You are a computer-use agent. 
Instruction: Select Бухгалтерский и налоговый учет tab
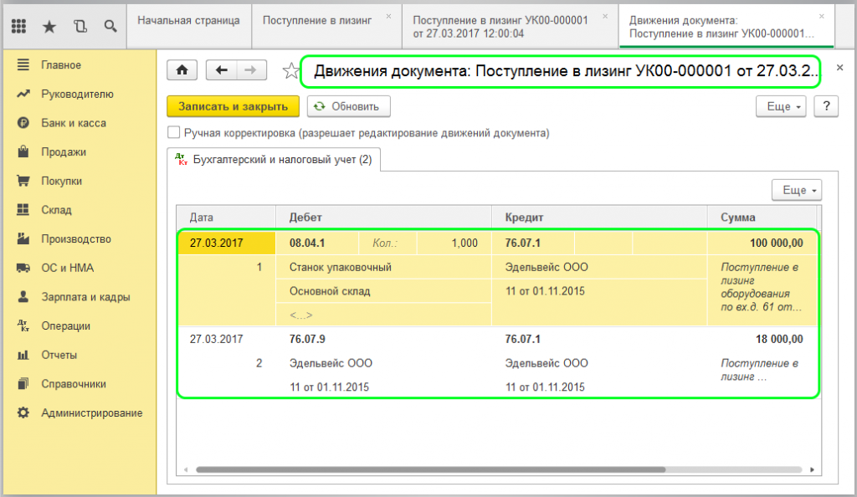[275, 158]
